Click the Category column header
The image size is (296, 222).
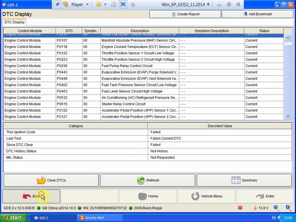(76, 126)
